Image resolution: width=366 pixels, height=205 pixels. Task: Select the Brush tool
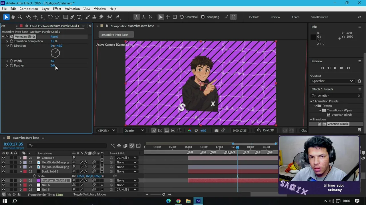point(87,17)
